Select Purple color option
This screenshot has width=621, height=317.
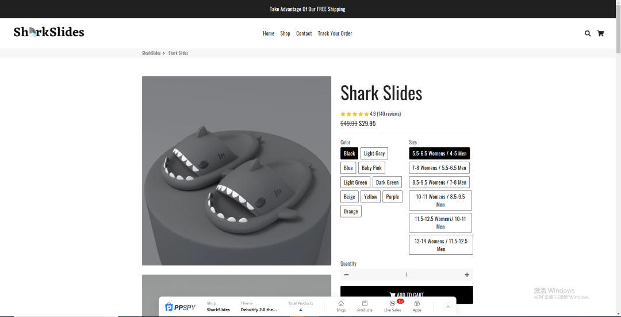(393, 197)
